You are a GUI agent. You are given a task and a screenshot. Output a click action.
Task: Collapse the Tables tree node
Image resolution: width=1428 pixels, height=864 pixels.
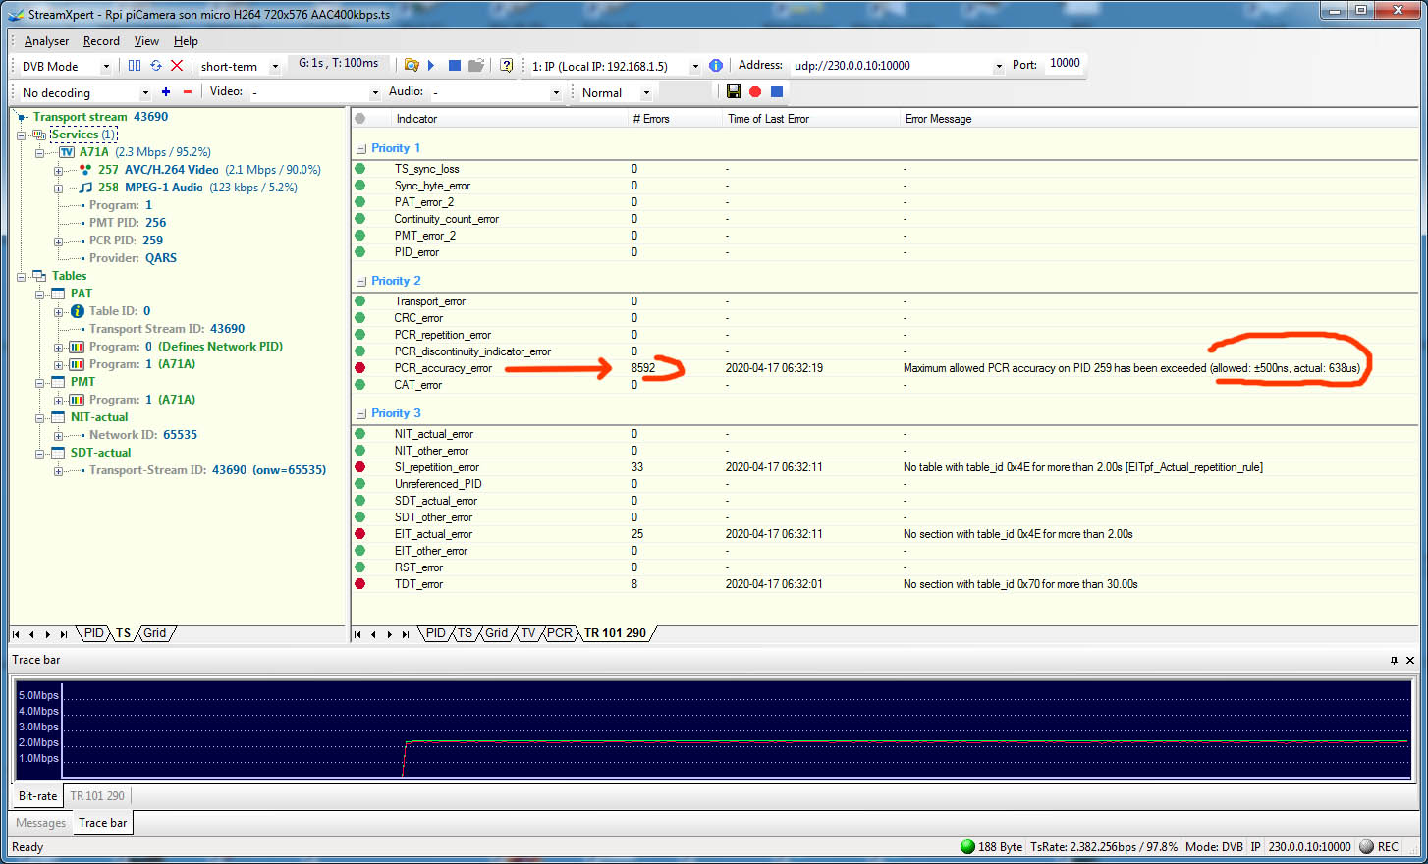coord(21,276)
